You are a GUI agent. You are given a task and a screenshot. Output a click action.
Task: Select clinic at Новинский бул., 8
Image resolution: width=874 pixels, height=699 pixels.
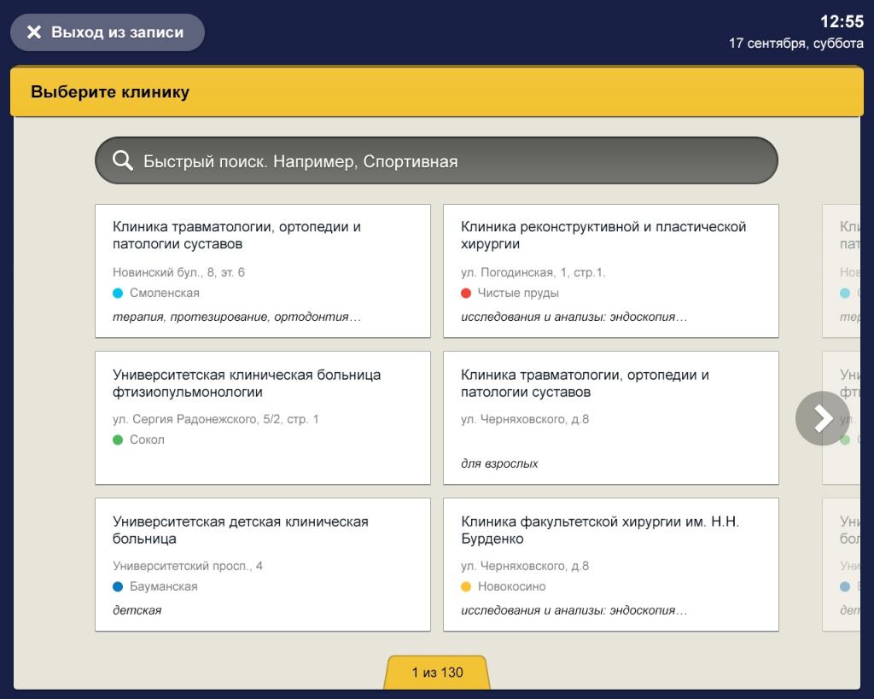click(x=262, y=271)
